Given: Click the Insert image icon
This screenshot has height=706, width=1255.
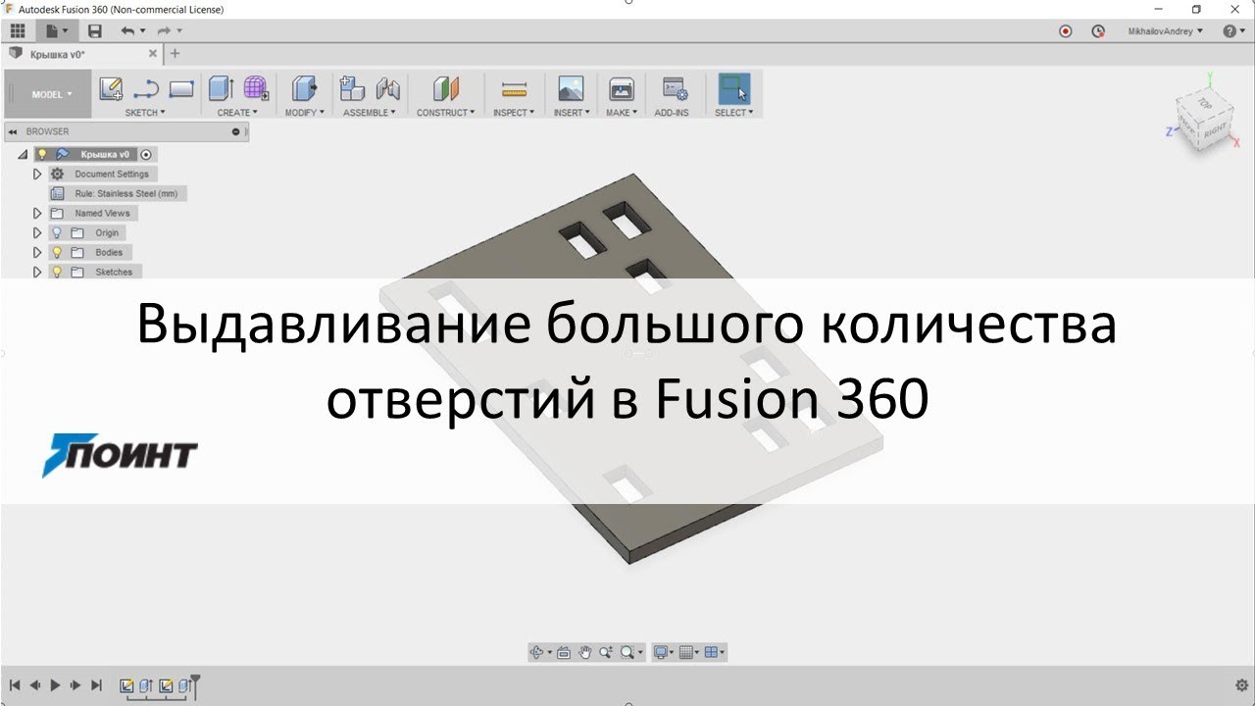Looking at the screenshot, I should [571, 89].
